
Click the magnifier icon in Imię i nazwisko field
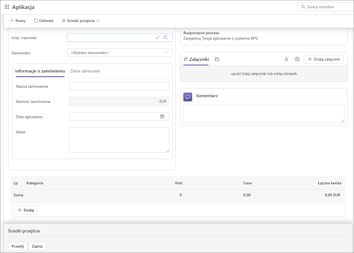(165, 37)
